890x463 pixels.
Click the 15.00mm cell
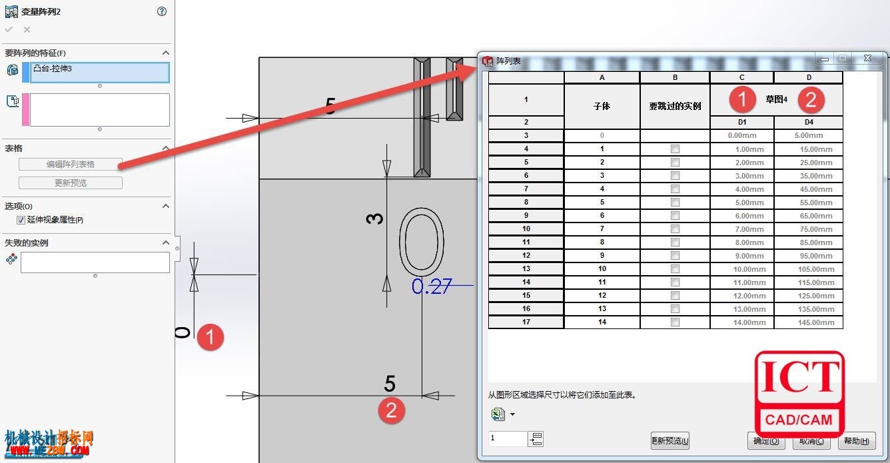[809, 149]
